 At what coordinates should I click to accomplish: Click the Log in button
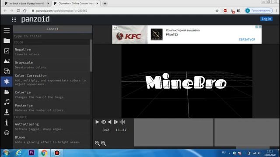click(x=266, y=19)
